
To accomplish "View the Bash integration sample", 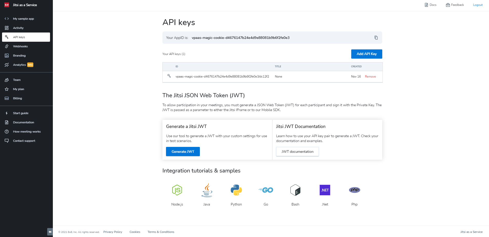I will pos(295,190).
